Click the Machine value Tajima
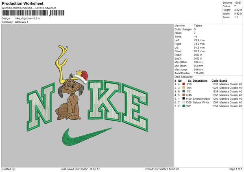The image size is (244, 172). click(198, 26)
